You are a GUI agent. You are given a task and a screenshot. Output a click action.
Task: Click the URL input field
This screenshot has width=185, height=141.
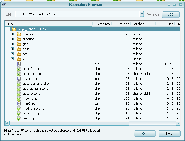click(77, 14)
